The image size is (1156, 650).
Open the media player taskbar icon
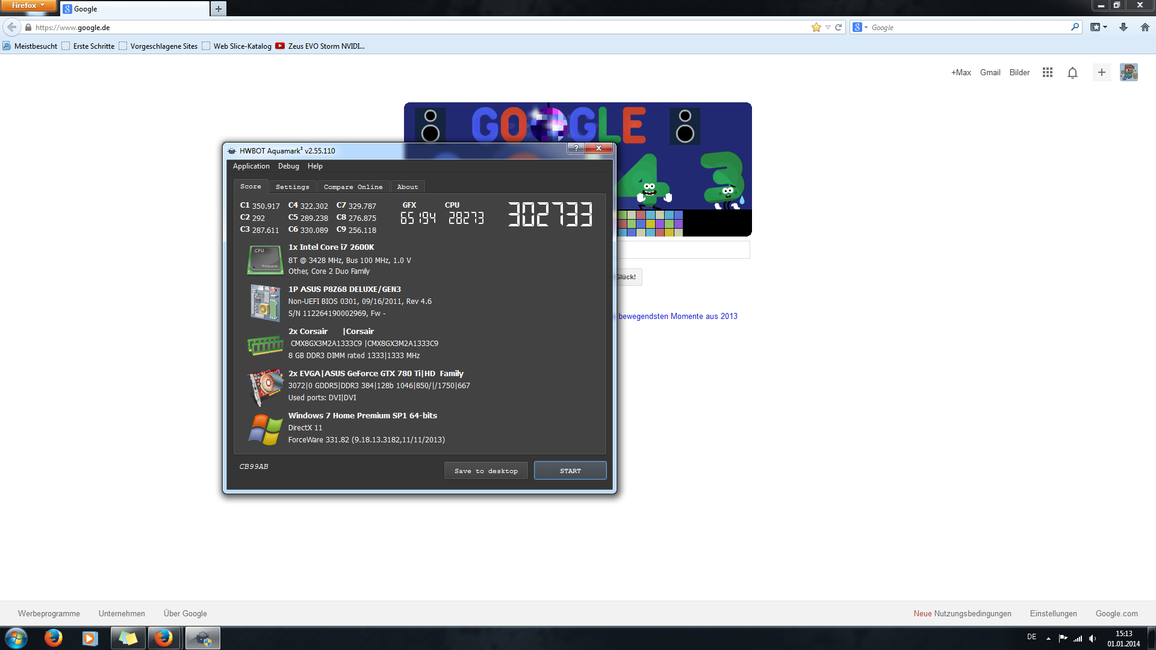tap(90, 638)
